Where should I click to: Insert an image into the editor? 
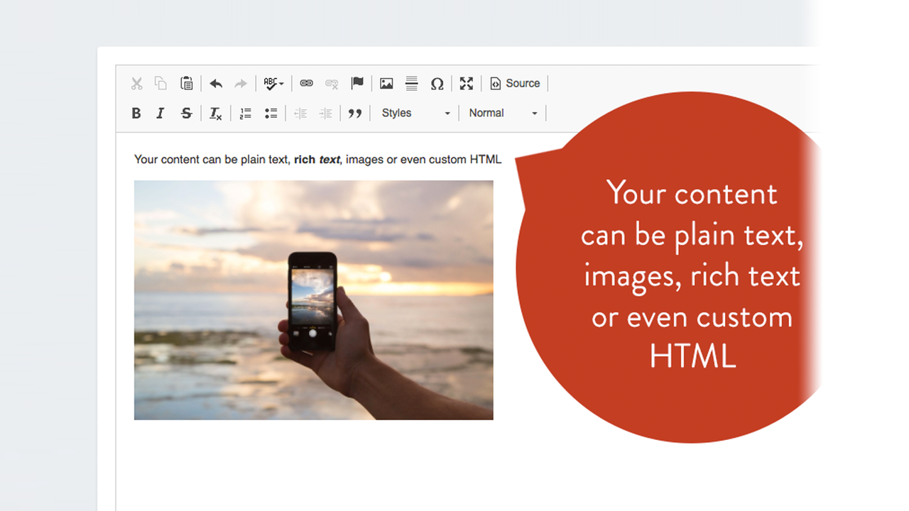(x=386, y=83)
